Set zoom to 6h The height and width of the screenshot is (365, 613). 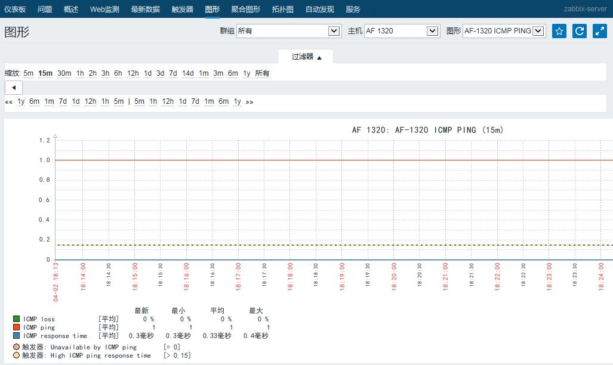coord(118,73)
